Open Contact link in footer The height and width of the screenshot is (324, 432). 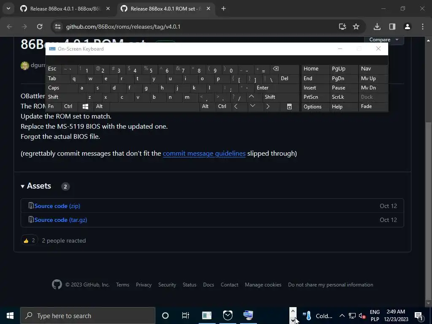tap(229, 285)
